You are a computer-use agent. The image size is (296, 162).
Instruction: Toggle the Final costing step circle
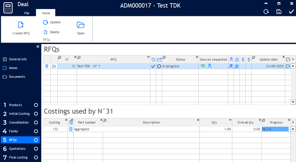[36, 158]
